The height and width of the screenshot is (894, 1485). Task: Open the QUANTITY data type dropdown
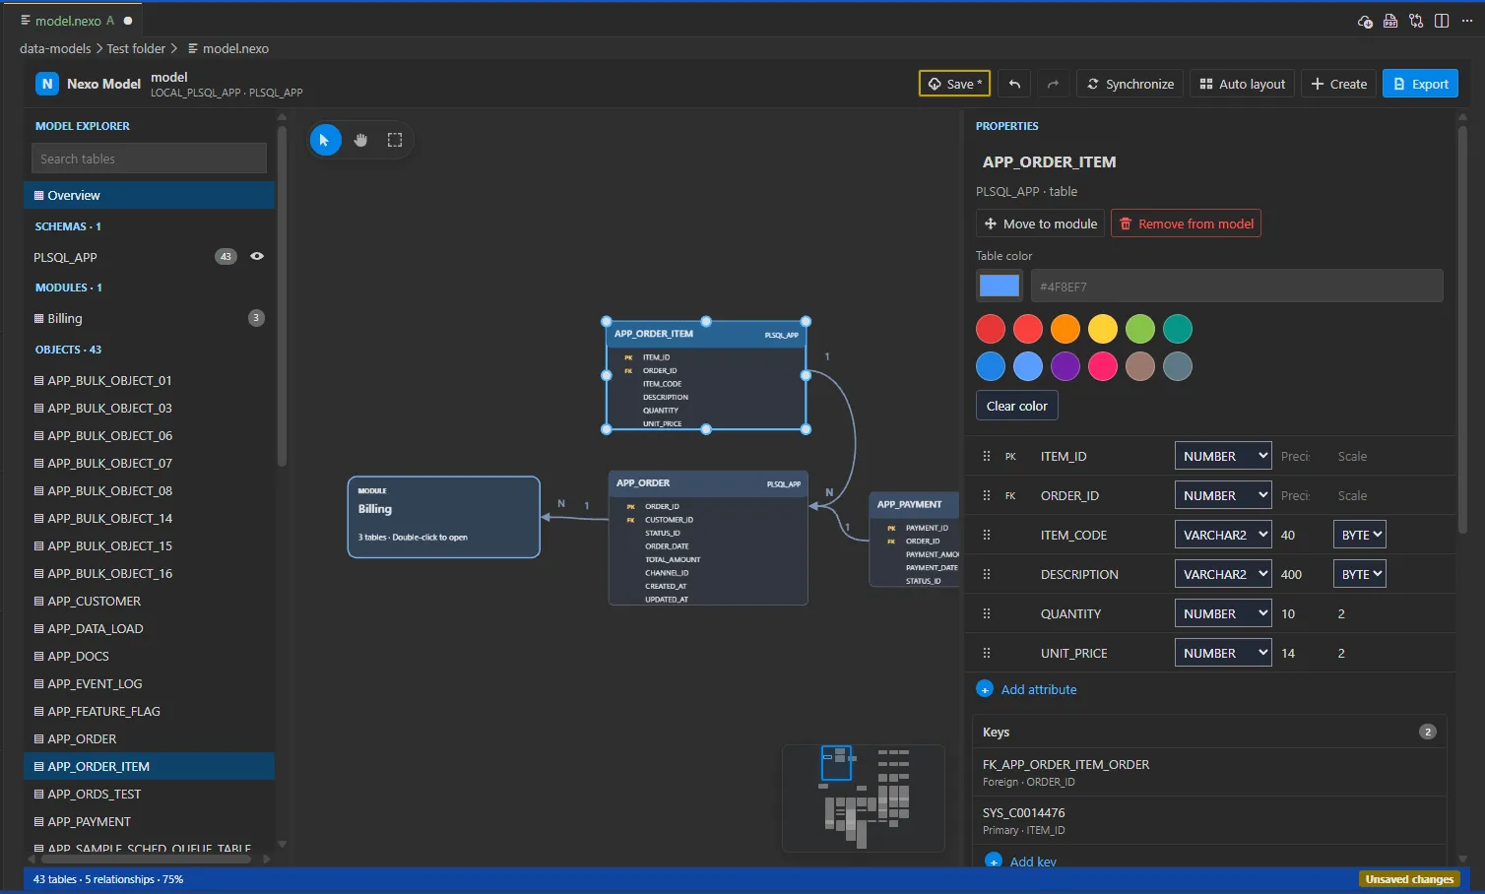1223,613
